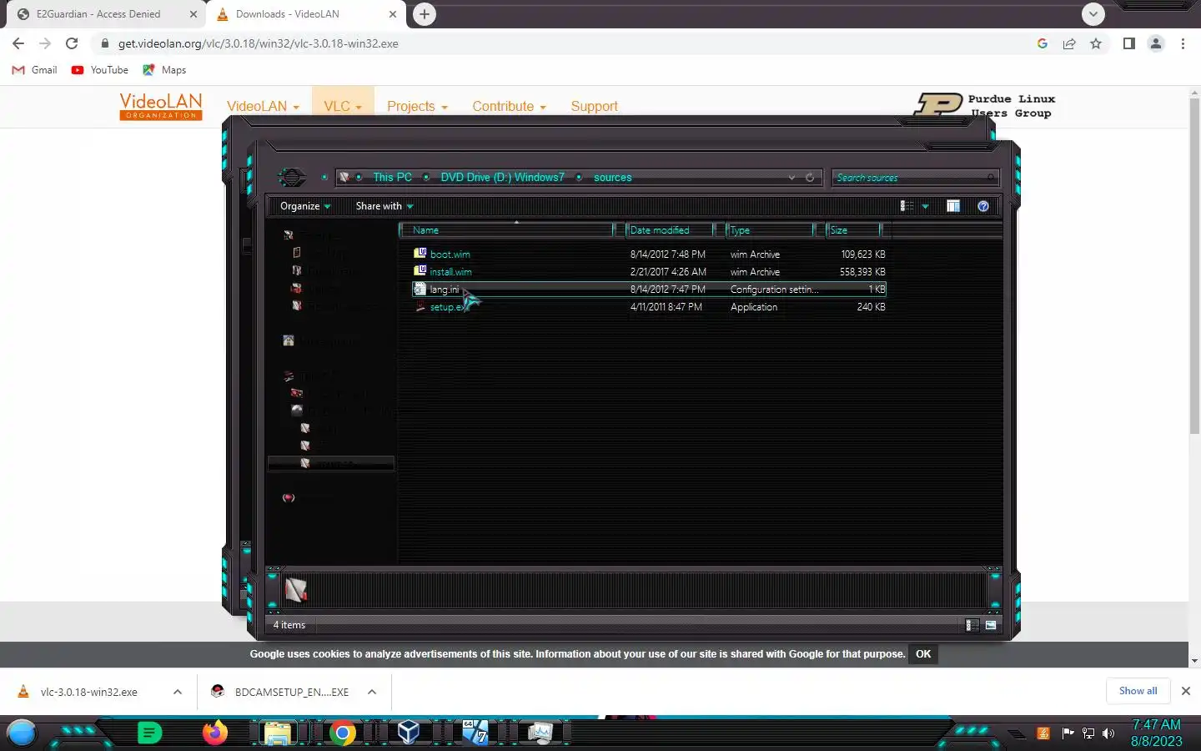Sort by Date modified column

(670, 230)
